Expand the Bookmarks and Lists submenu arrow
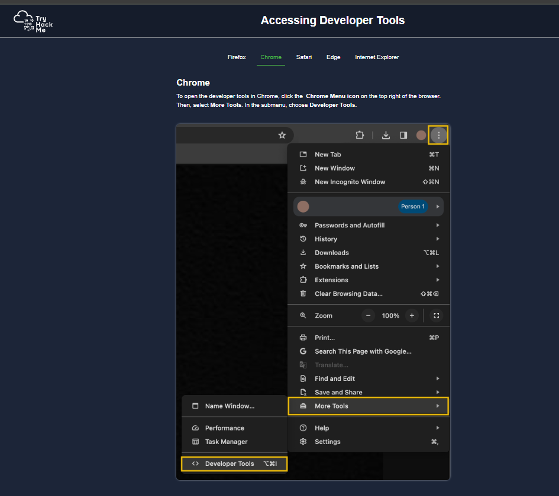This screenshot has width=559, height=496. tap(438, 266)
